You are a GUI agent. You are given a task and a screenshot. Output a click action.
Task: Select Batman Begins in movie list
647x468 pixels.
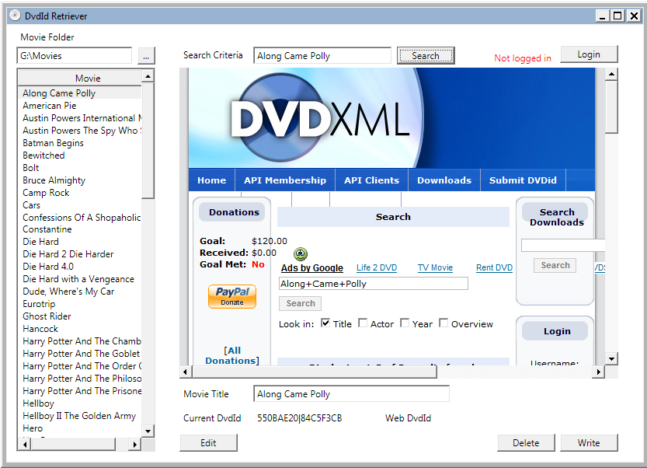[x=80, y=142]
